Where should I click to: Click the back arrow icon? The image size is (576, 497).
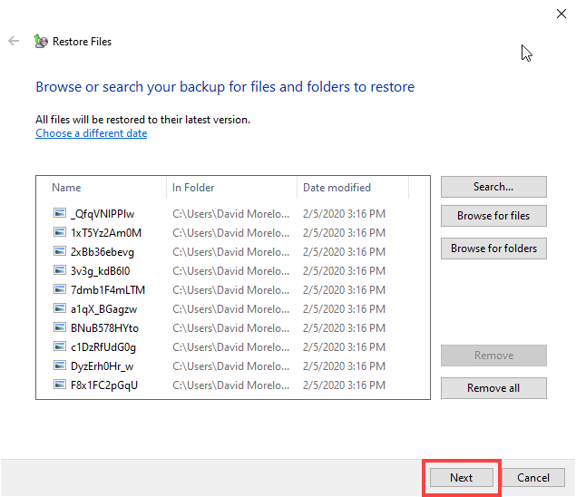[x=14, y=41]
